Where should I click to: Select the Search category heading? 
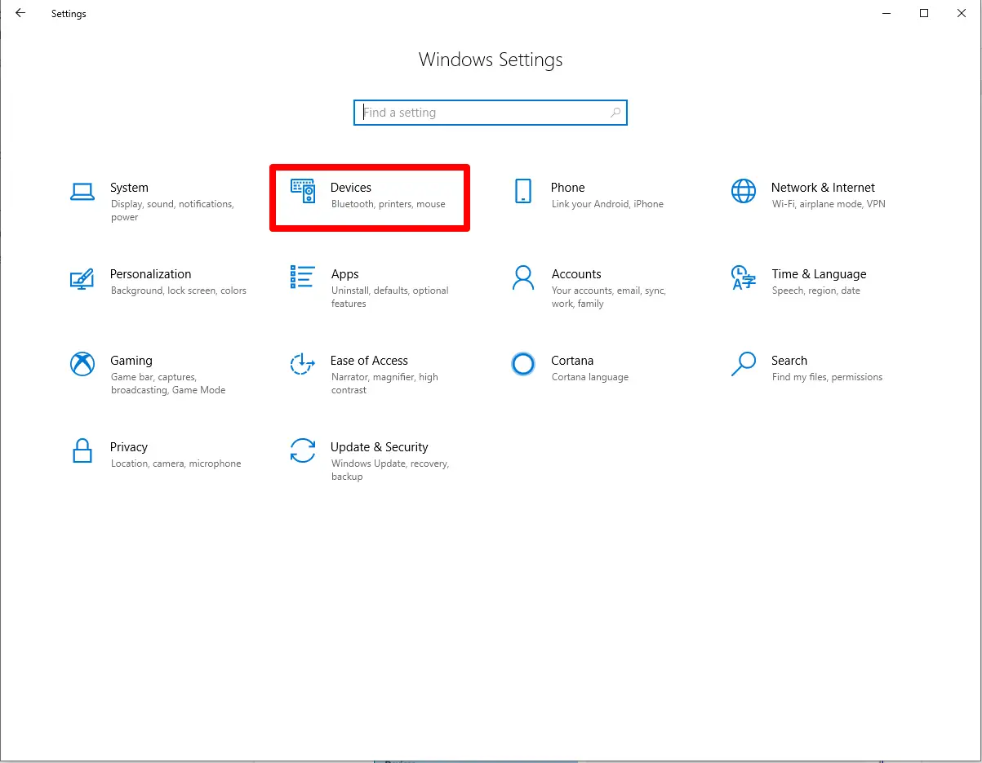click(789, 361)
